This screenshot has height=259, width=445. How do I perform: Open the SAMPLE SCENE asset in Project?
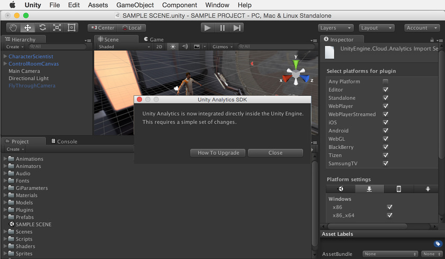point(33,224)
